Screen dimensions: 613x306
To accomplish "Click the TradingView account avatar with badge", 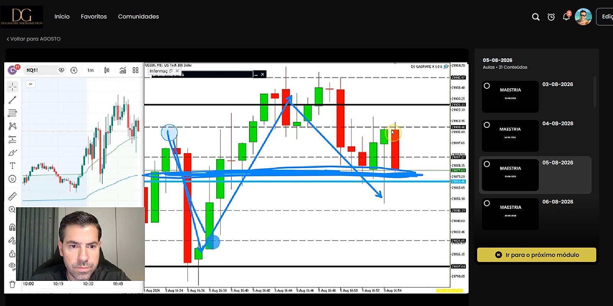I will (13, 70).
